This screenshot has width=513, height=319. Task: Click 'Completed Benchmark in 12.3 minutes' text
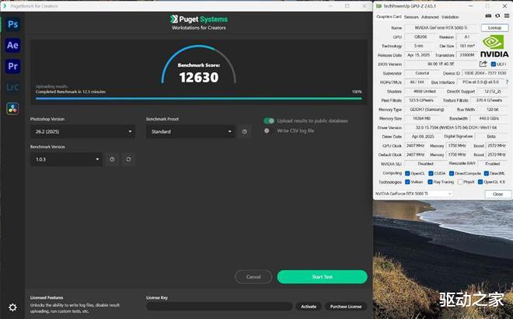[x=71, y=92]
